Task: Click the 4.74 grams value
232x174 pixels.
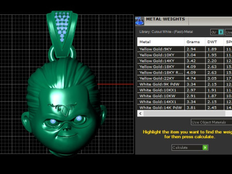Action: click(x=191, y=78)
